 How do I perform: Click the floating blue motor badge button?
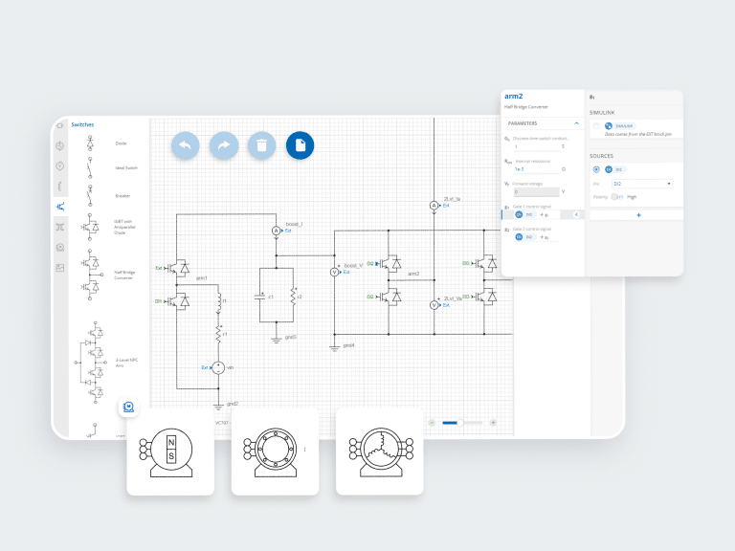[128, 407]
